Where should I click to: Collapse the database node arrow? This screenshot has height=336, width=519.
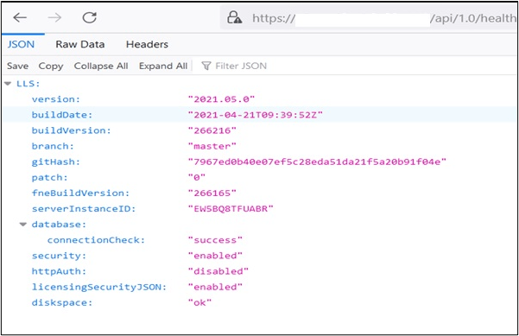[x=22, y=225]
